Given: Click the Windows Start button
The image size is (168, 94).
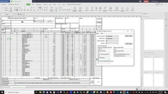Looking at the screenshot, I should (x=2, y=92).
